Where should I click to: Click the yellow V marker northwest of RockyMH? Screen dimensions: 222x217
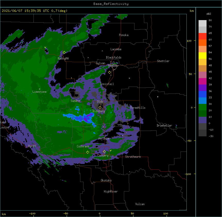tap(45, 47)
